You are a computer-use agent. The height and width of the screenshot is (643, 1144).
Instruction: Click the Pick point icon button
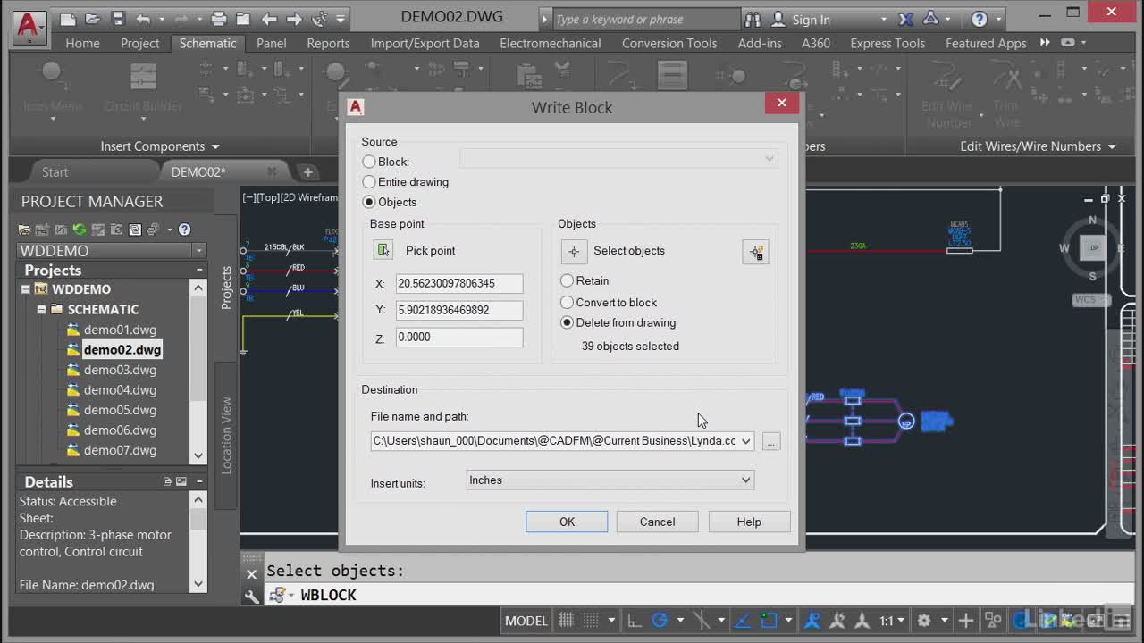(x=383, y=251)
